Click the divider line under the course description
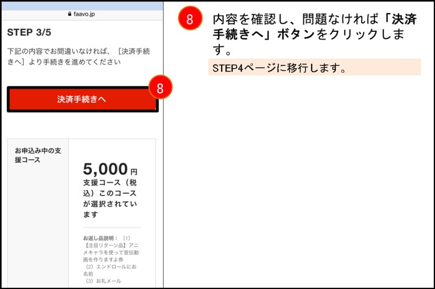 (112, 228)
